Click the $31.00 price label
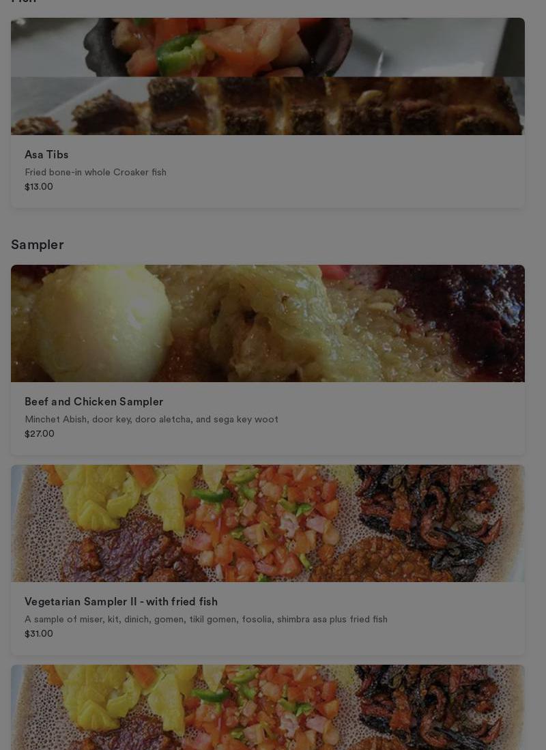This screenshot has height=750, width=546. pyautogui.click(x=39, y=634)
